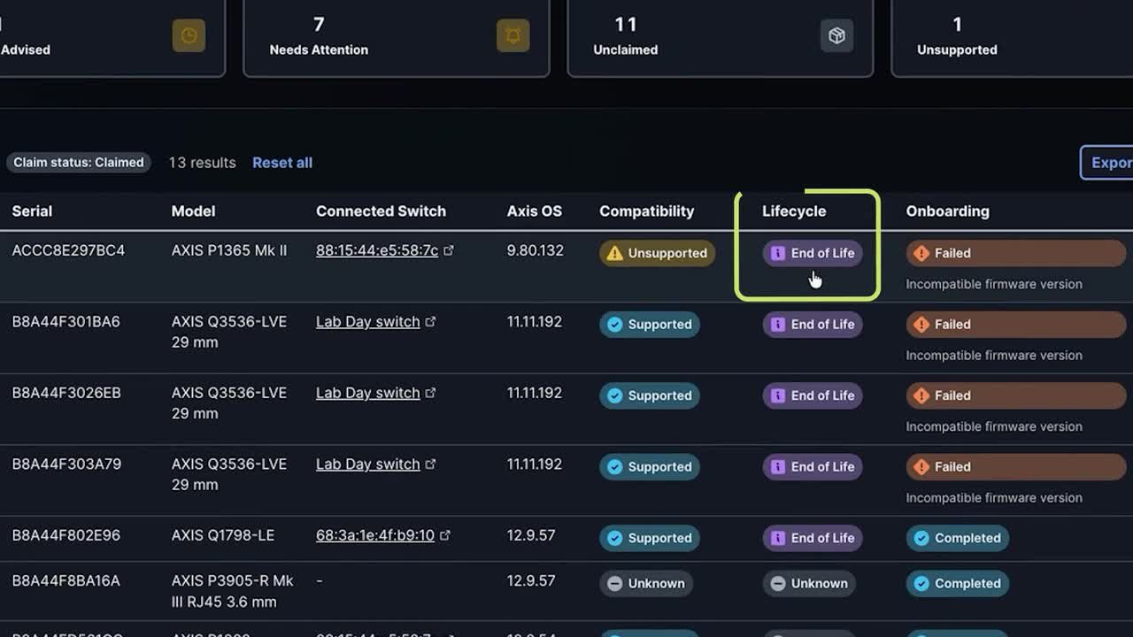Sort by the Onboarding column header

click(948, 211)
